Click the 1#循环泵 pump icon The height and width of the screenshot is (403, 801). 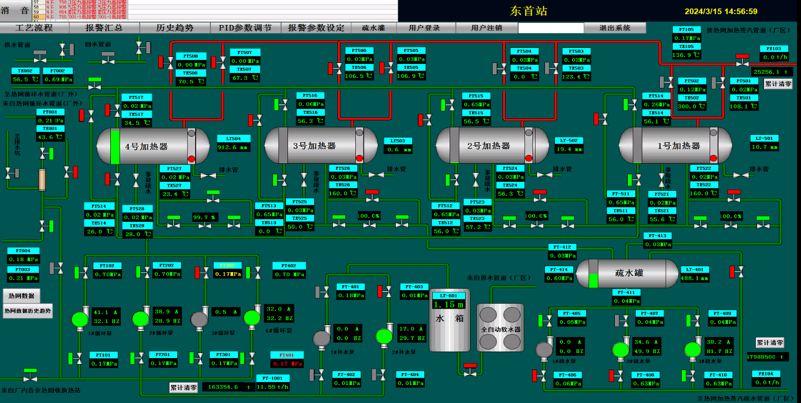80,319
